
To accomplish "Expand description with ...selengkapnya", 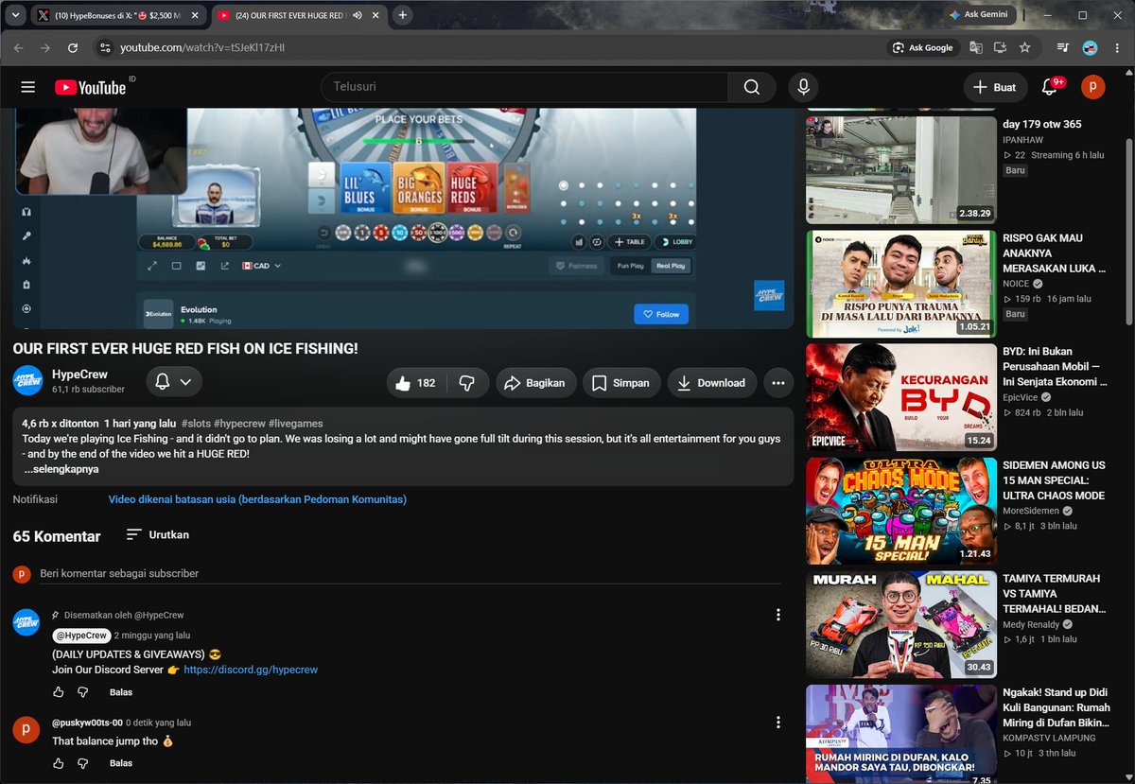I will (x=61, y=468).
